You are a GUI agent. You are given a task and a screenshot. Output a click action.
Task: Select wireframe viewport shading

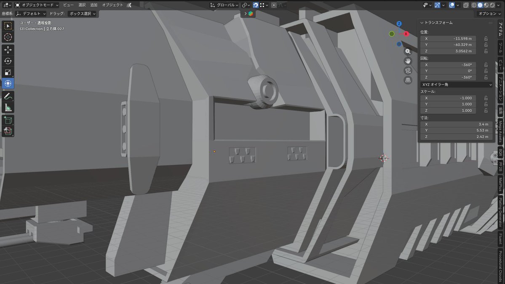click(474, 5)
